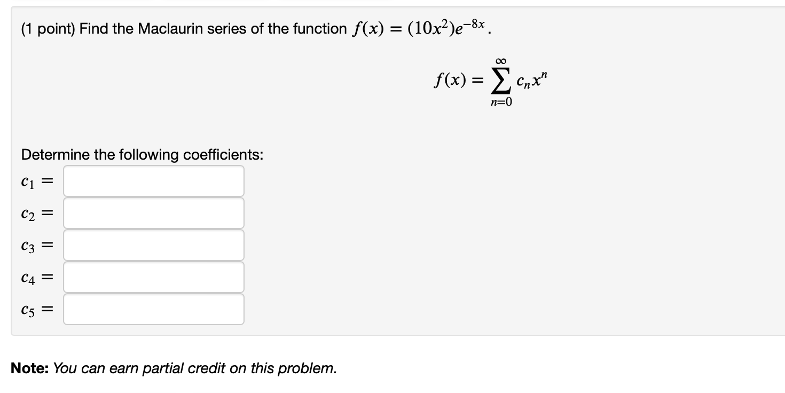Select the c3 label next to its box

27,245
